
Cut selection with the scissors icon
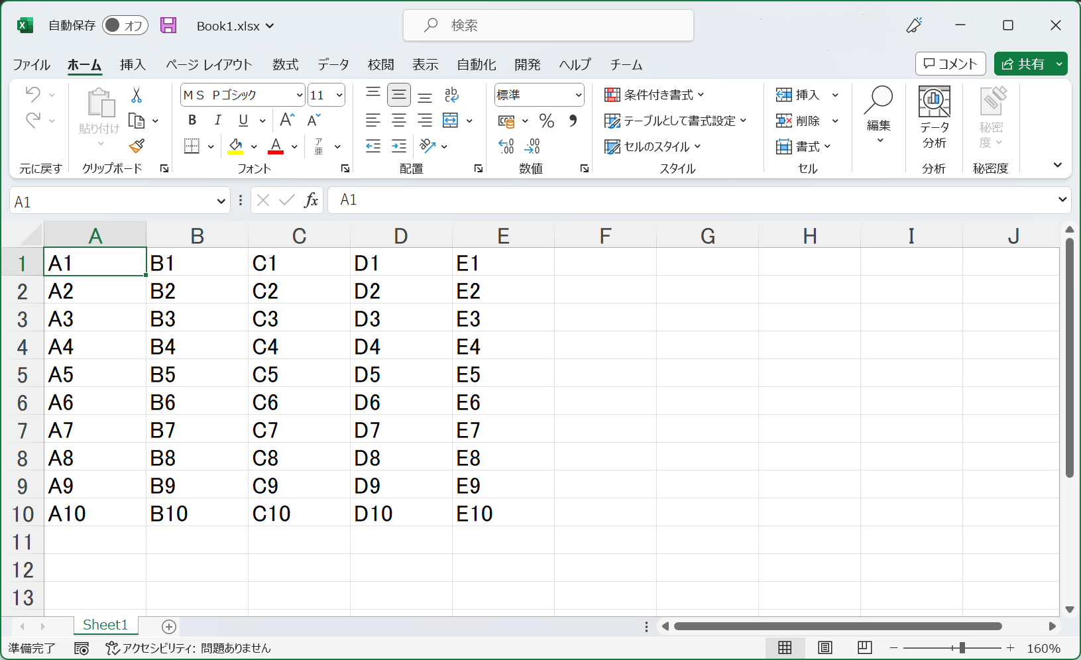pos(137,95)
